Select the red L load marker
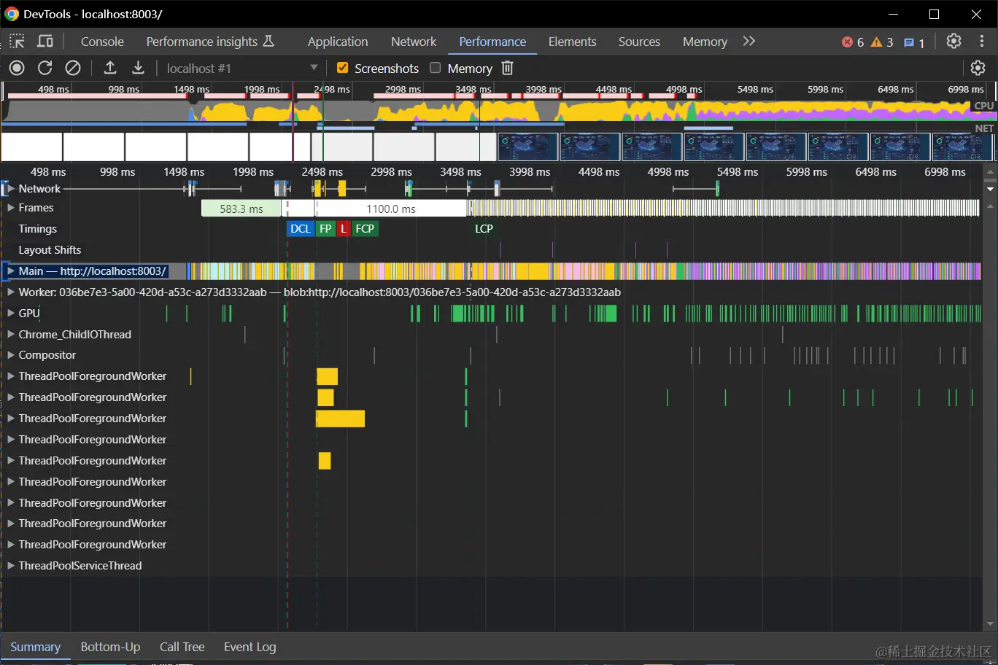Image resolution: width=998 pixels, height=665 pixels. pyautogui.click(x=344, y=229)
